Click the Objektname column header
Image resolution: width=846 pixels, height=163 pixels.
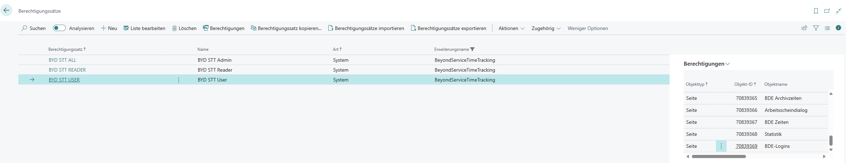776,84
